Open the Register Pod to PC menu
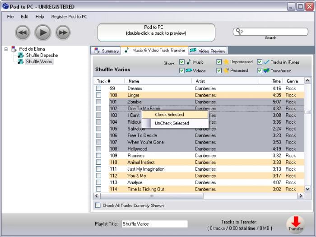This screenshot has height=237, width=316. pyautogui.click(x=69, y=17)
